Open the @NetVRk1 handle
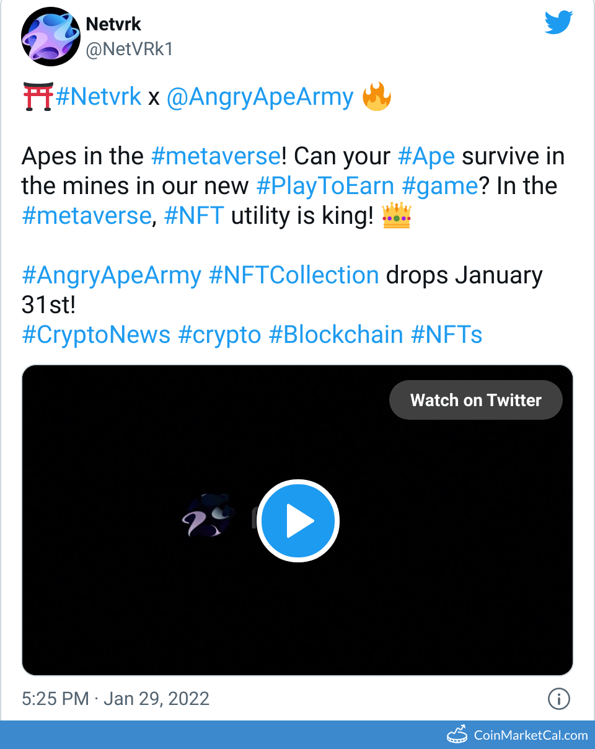Screen dimensions: 595x749 pos(129,50)
